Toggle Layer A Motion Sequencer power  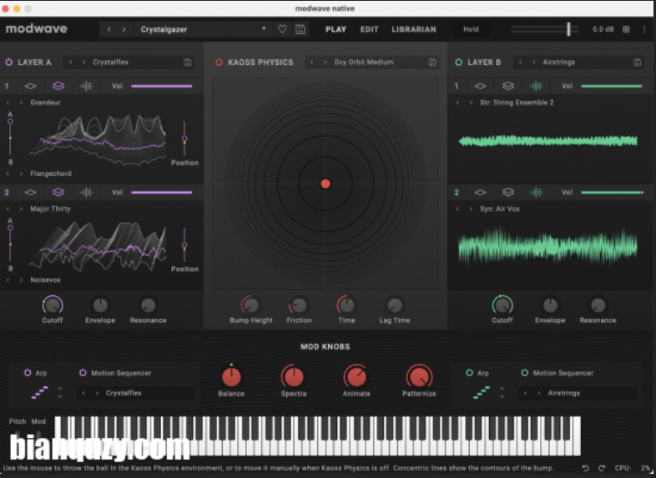(x=83, y=373)
